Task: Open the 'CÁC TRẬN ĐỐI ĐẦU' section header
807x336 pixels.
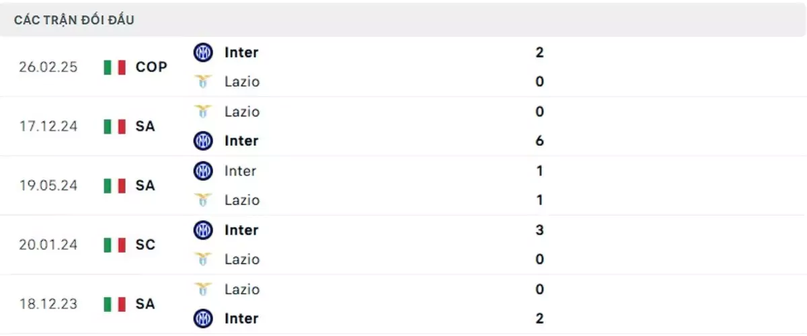Action: pos(74,20)
